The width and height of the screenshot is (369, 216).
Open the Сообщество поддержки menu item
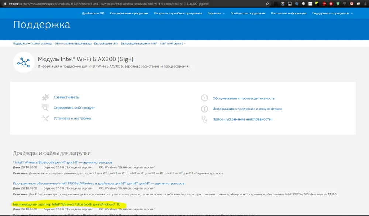point(248,13)
